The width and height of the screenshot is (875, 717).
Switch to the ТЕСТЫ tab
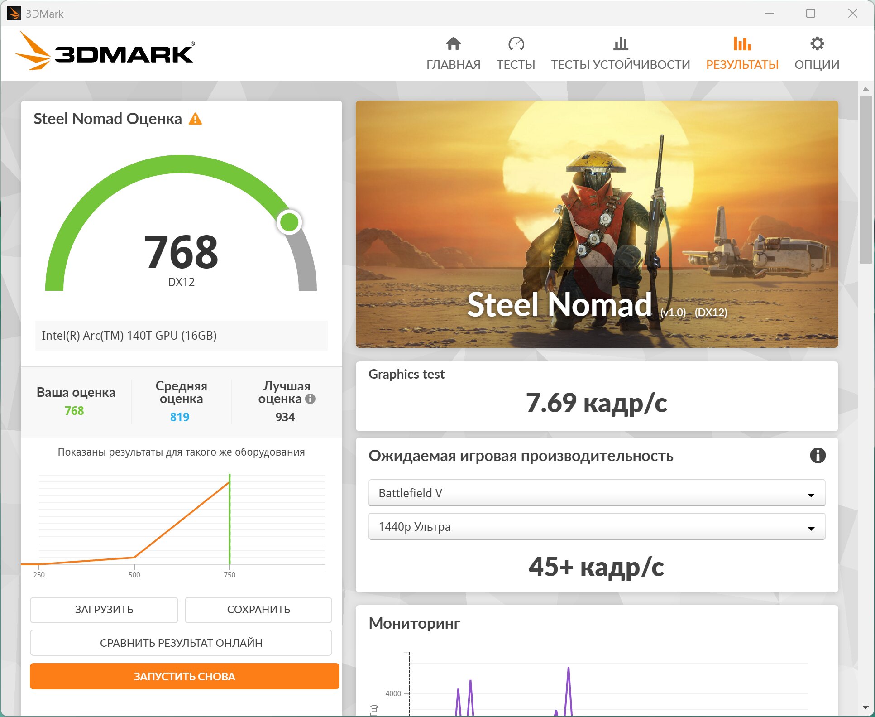516,64
